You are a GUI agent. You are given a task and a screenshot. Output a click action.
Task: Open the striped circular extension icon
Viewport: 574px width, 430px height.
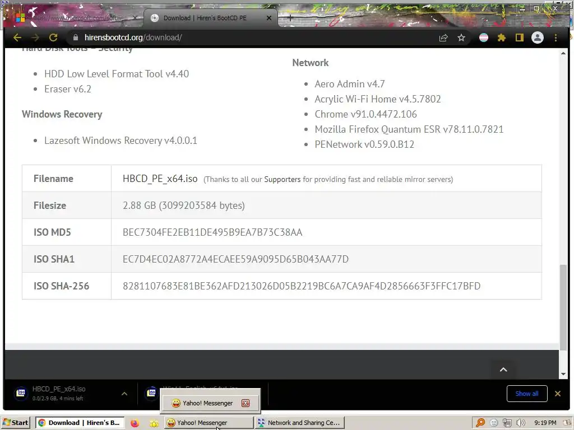click(x=484, y=38)
